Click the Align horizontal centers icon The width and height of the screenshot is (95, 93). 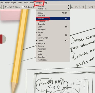[80, 7]
